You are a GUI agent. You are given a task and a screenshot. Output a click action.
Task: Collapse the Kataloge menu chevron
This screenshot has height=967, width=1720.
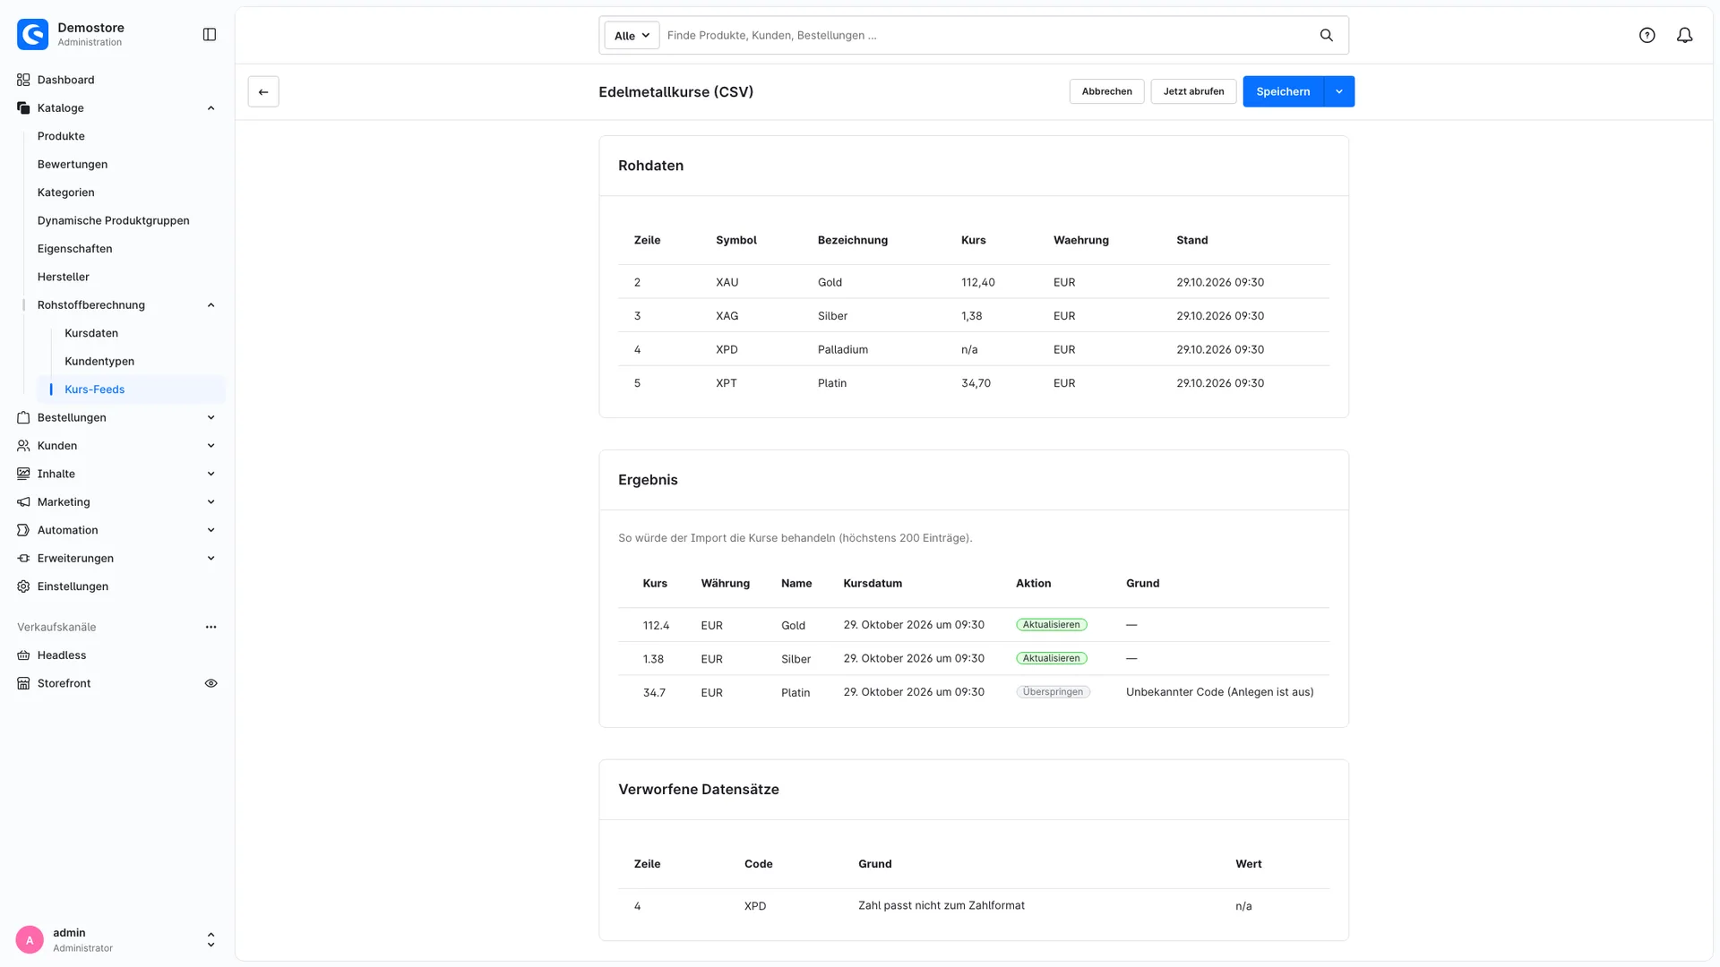coord(211,108)
